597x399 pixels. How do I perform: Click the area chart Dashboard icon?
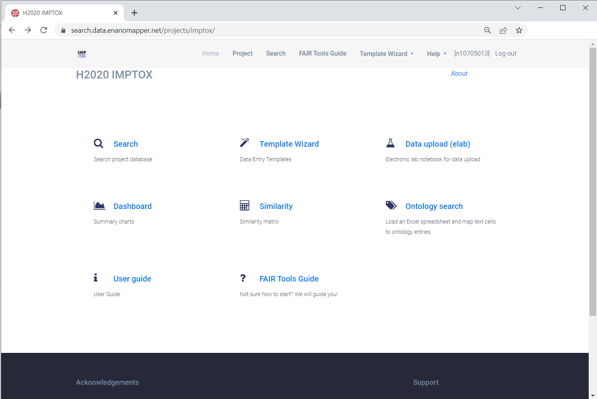tap(99, 205)
